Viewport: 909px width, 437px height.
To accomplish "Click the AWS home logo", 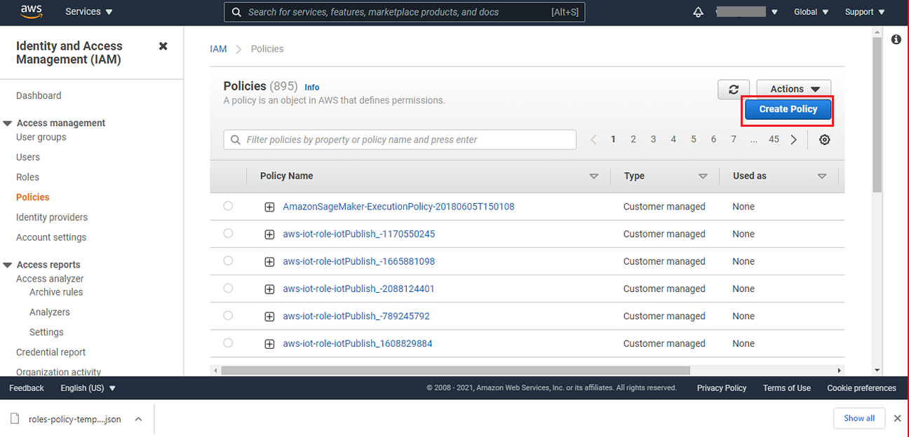I will coord(31,11).
